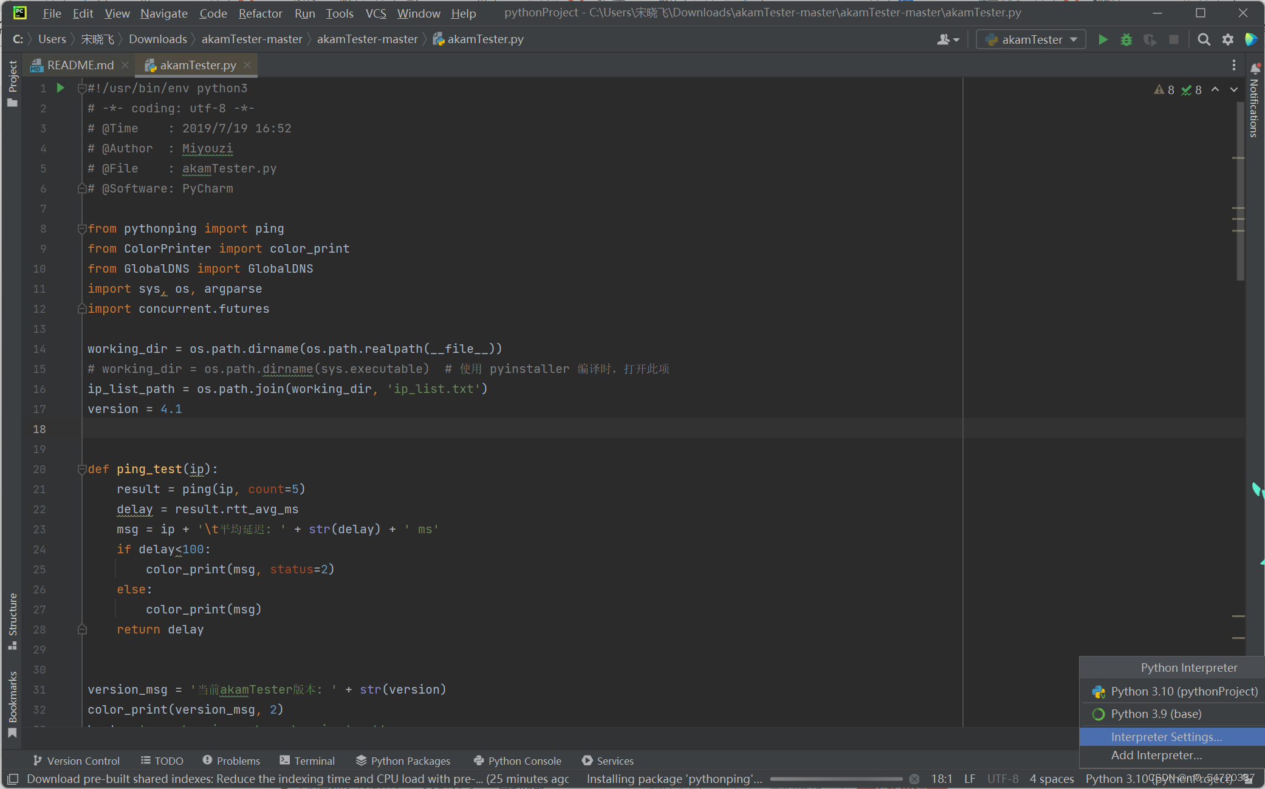Open editor tabs three-dot options menu
Image resolution: width=1265 pixels, height=789 pixels.
tap(1233, 65)
